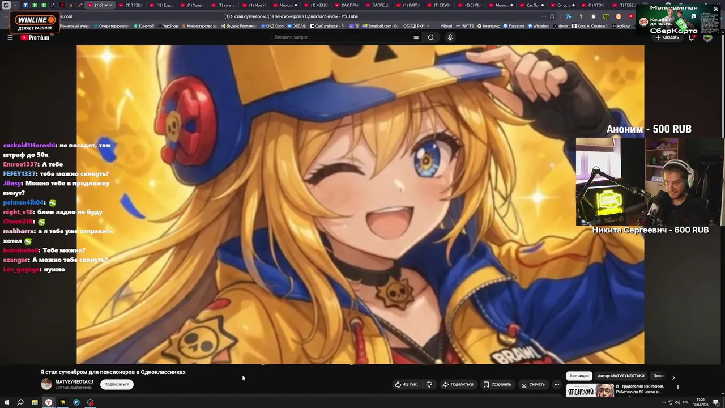Start voice search with microphone icon

(x=450, y=37)
